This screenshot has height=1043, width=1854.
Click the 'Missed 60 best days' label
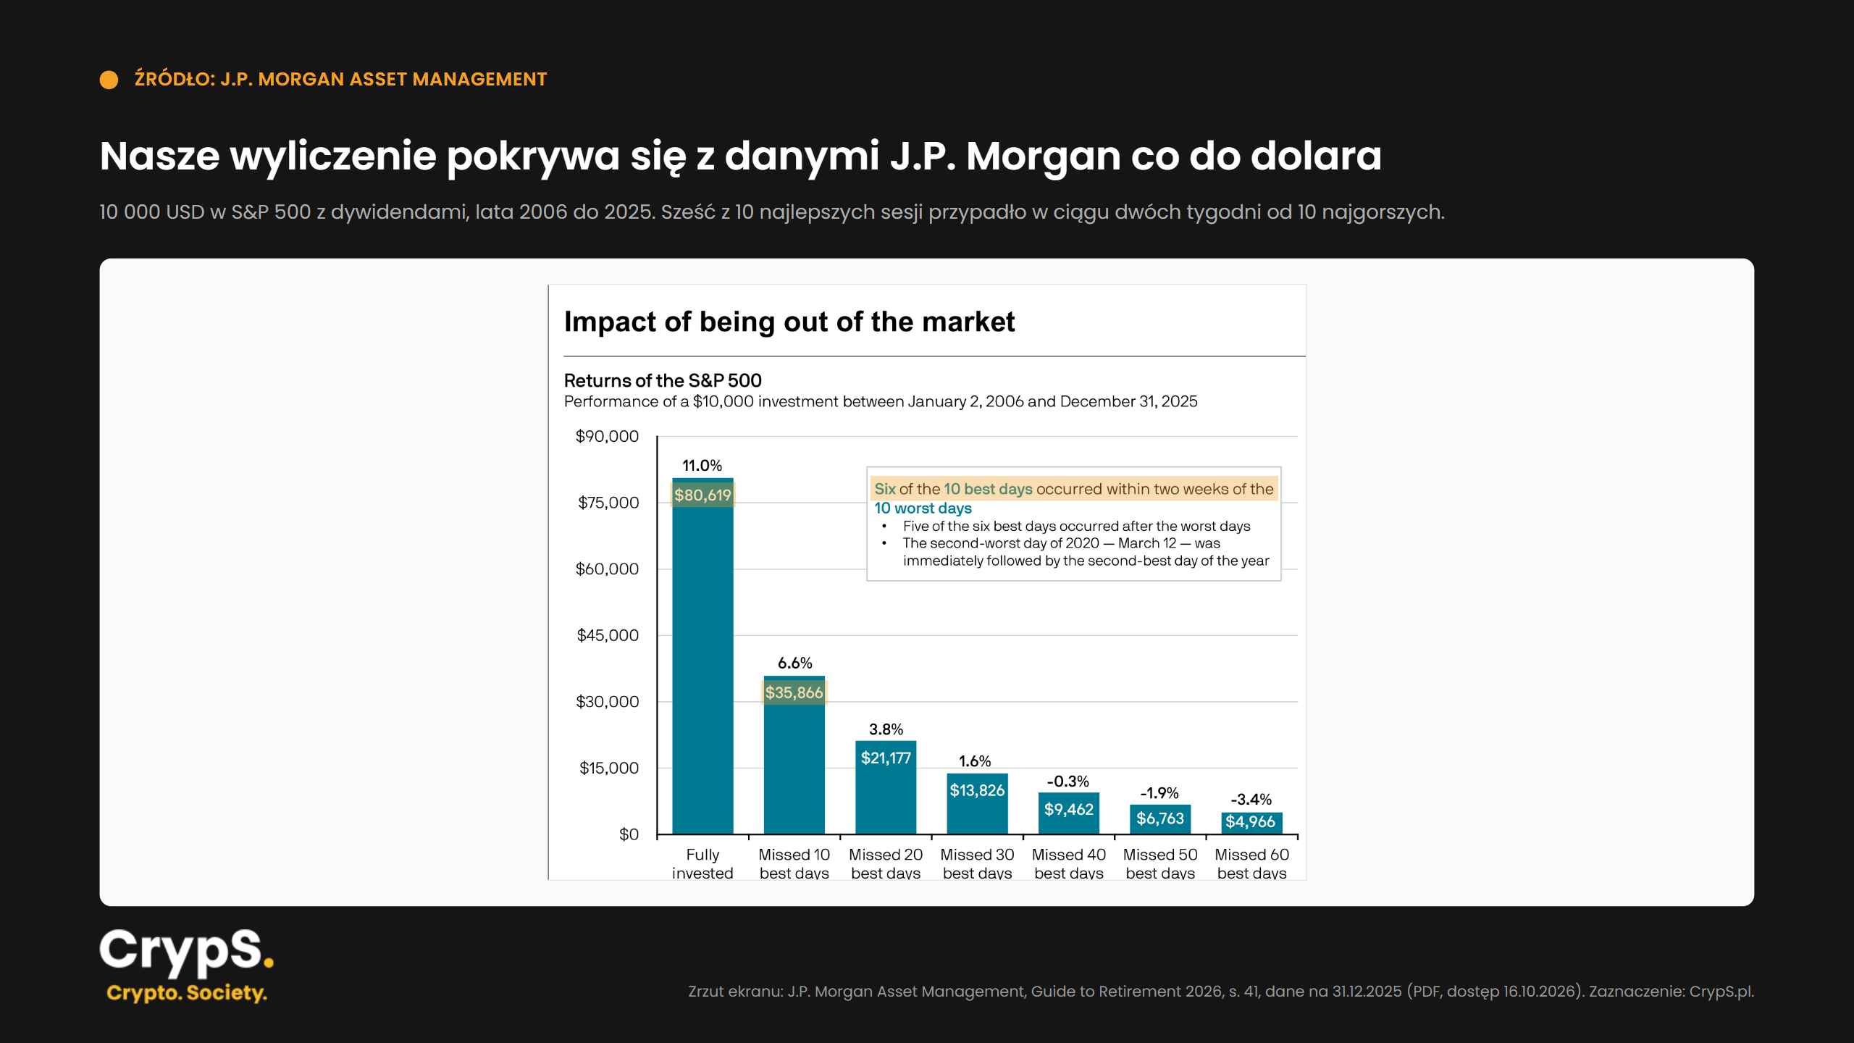coord(1251,863)
